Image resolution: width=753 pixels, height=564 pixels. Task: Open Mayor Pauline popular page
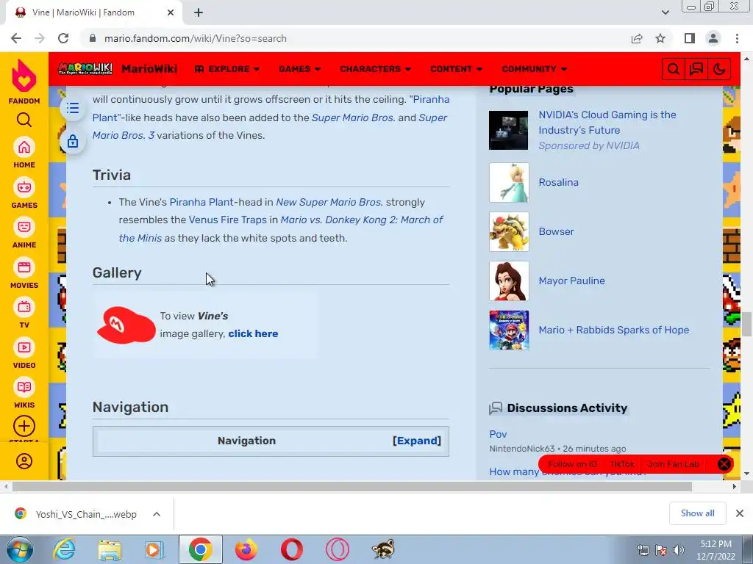point(571,281)
